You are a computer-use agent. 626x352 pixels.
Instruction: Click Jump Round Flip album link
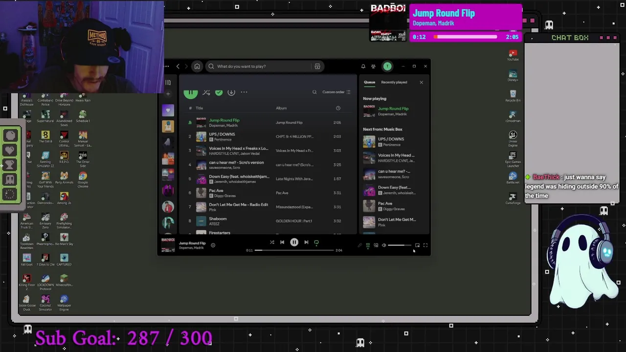[289, 123]
